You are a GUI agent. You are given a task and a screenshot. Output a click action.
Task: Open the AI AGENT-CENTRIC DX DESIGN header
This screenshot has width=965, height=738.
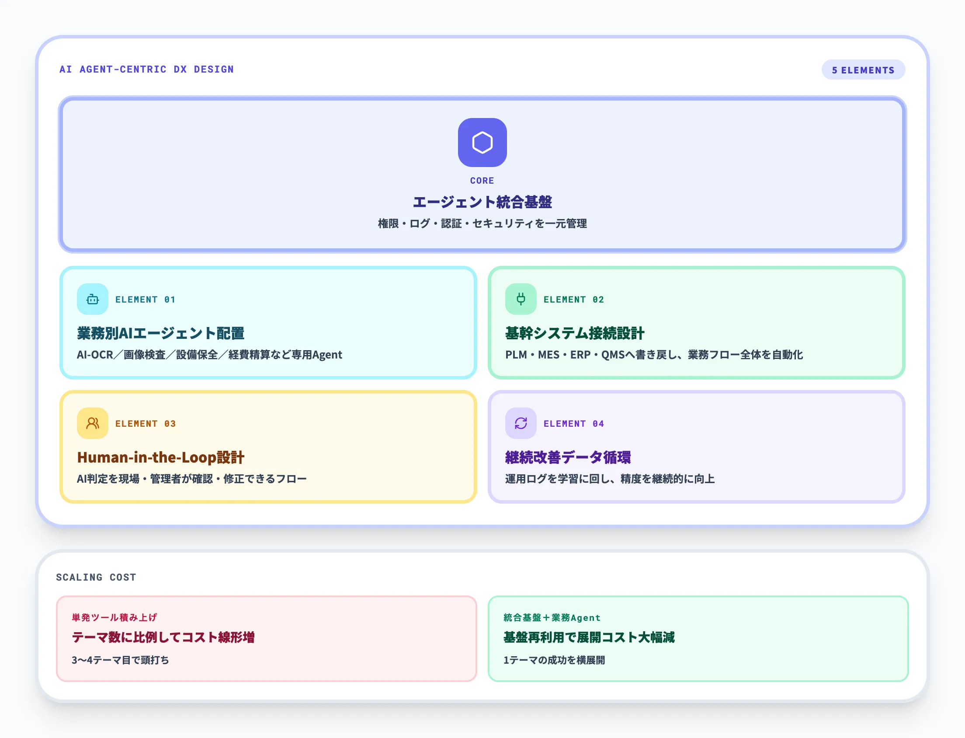147,69
